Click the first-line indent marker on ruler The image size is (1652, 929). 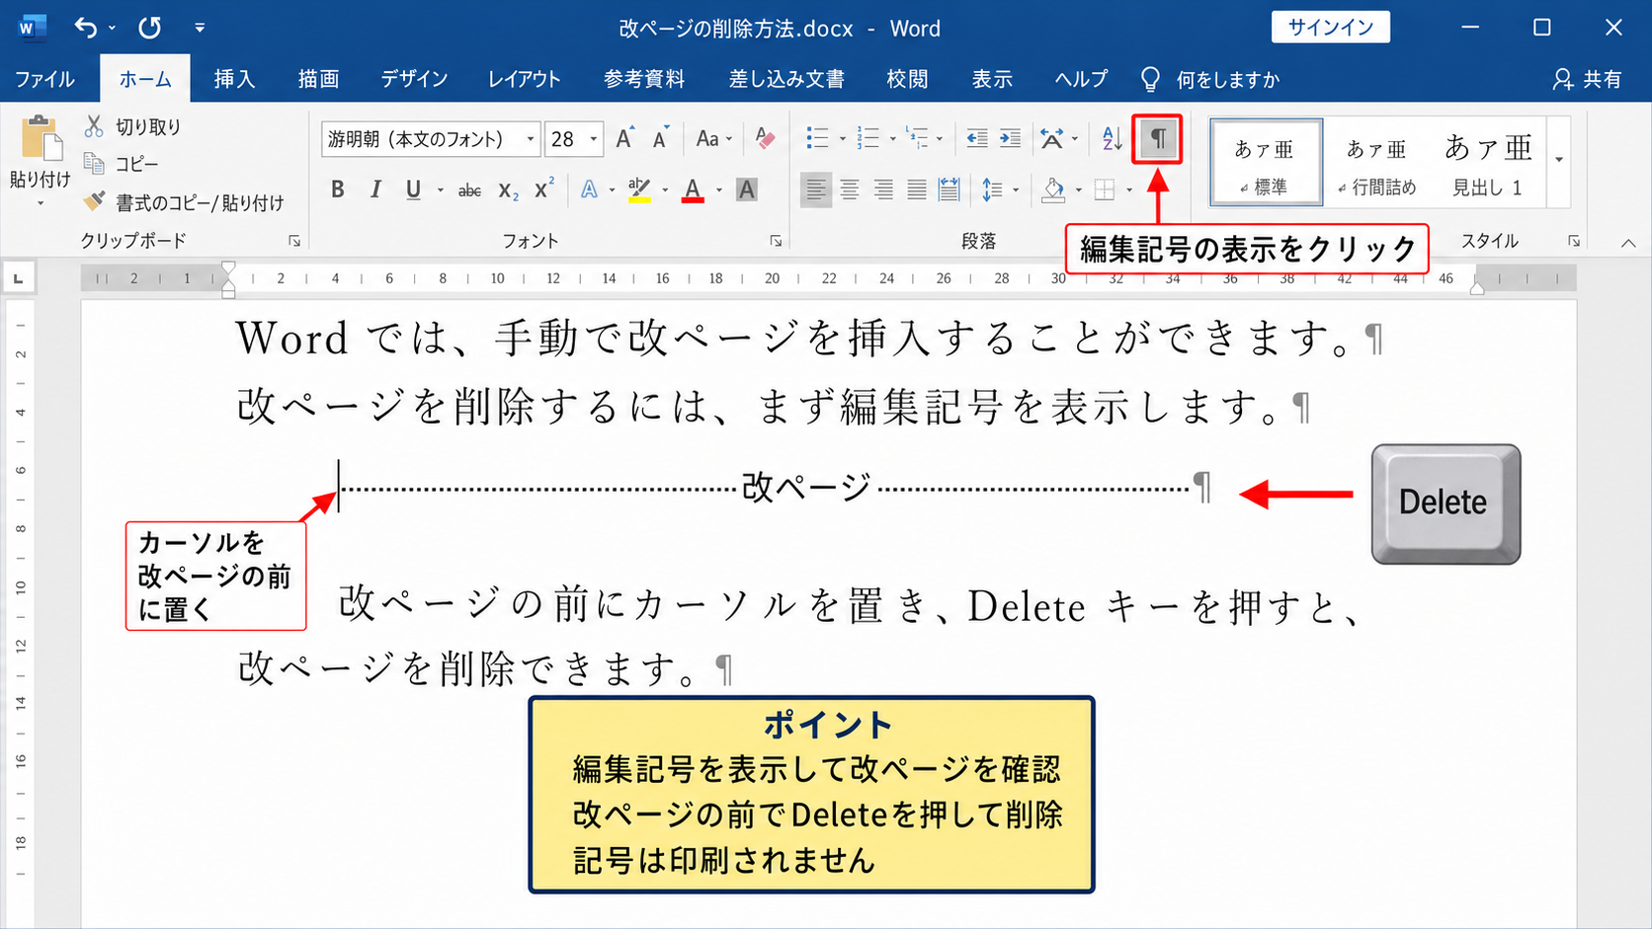coord(228,269)
